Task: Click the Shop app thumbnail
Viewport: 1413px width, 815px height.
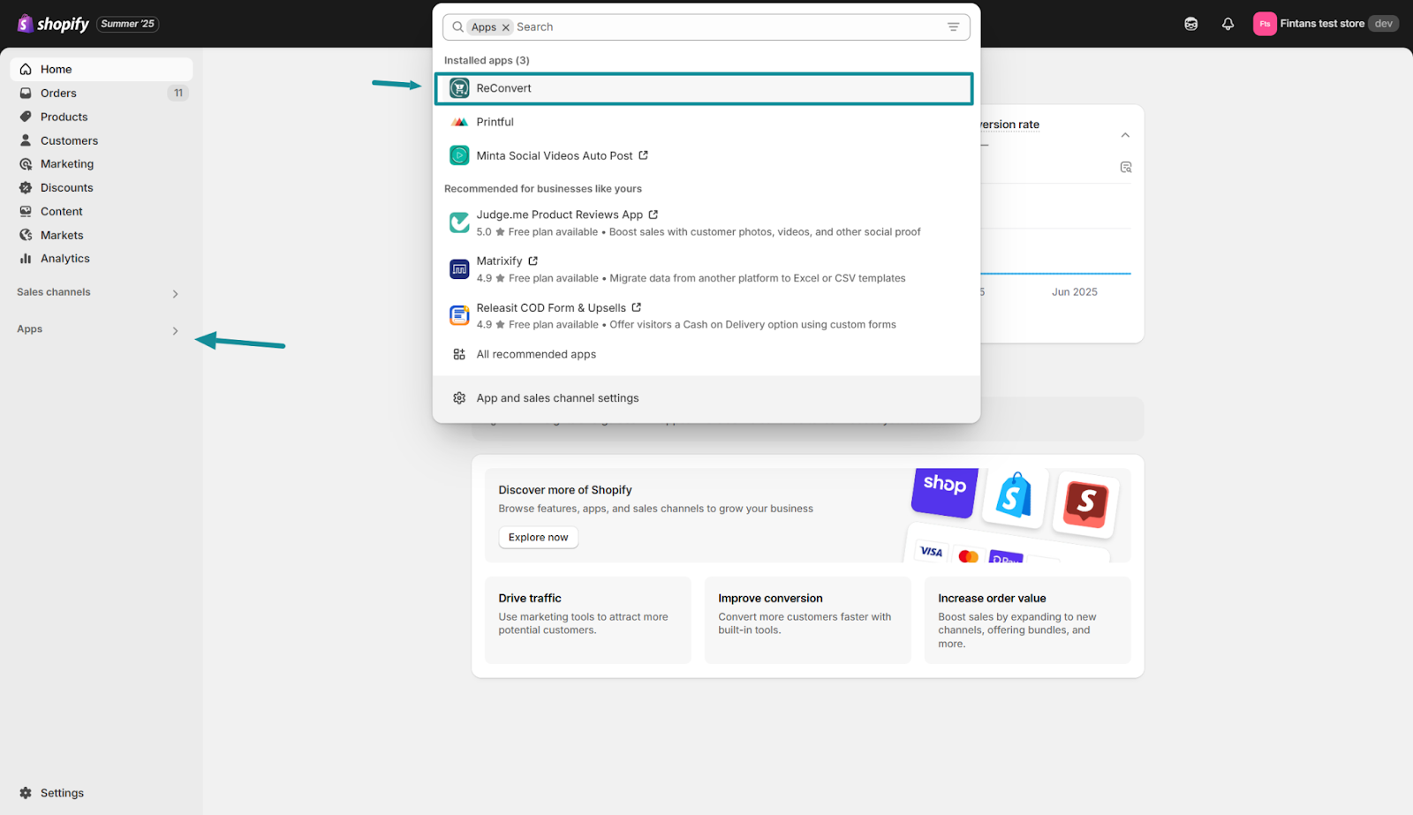Action: click(945, 492)
